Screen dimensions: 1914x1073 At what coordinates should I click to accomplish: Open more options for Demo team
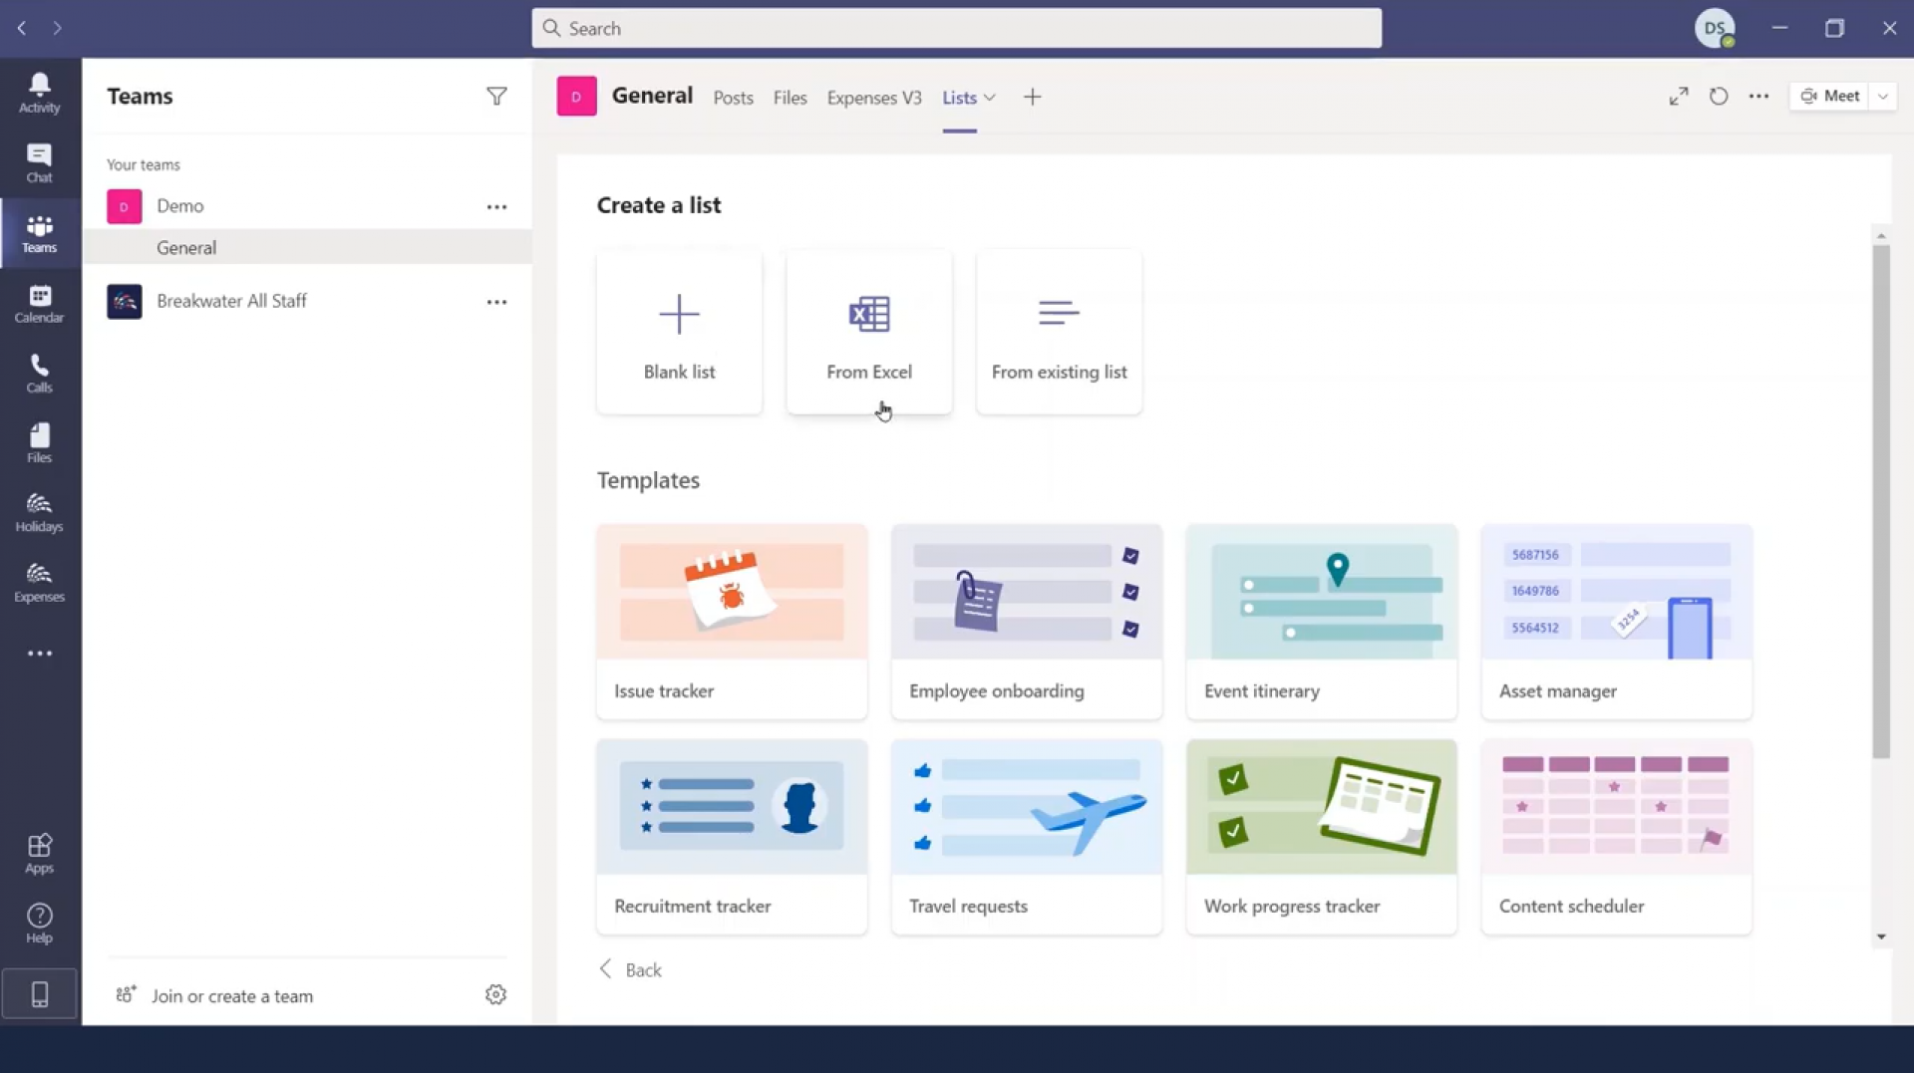coord(495,206)
